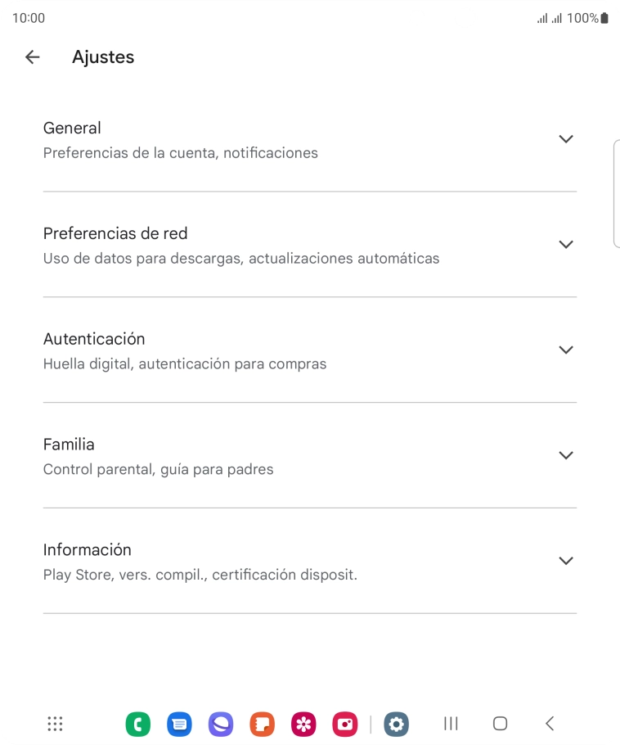This screenshot has width=620, height=745.
Task: Open the Gallery flower icon
Action: click(x=303, y=724)
